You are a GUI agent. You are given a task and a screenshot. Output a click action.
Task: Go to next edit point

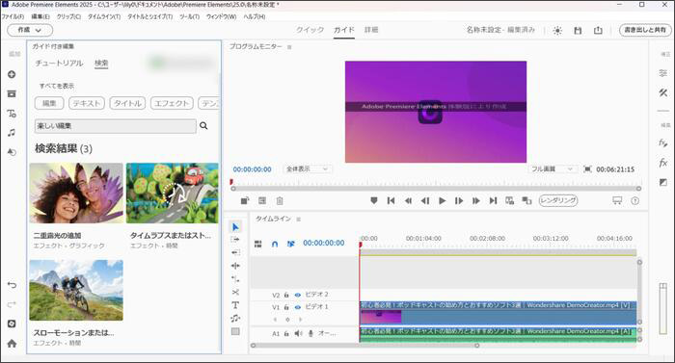(x=493, y=200)
